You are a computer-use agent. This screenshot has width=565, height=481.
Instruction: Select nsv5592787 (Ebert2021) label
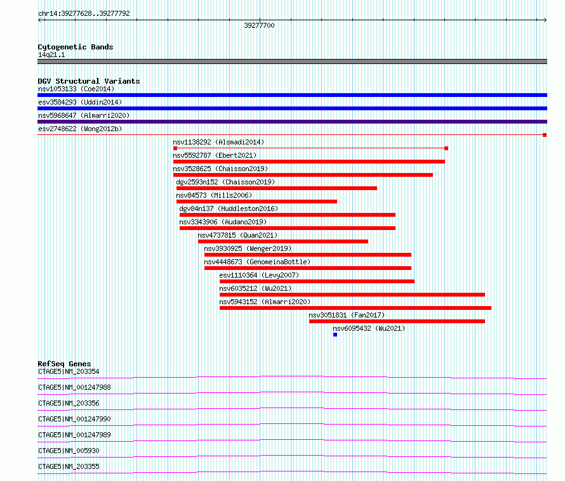click(215, 155)
